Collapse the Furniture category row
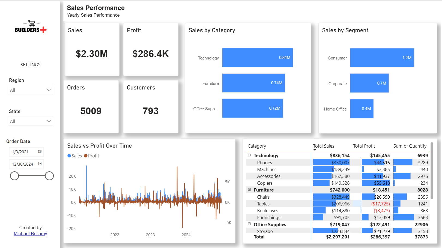The image size is (442, 248). point(249,189)
